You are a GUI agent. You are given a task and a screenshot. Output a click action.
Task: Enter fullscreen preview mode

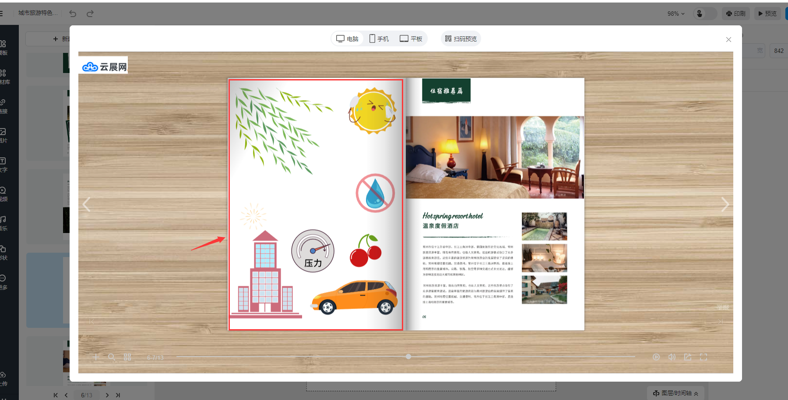[704, 357]
